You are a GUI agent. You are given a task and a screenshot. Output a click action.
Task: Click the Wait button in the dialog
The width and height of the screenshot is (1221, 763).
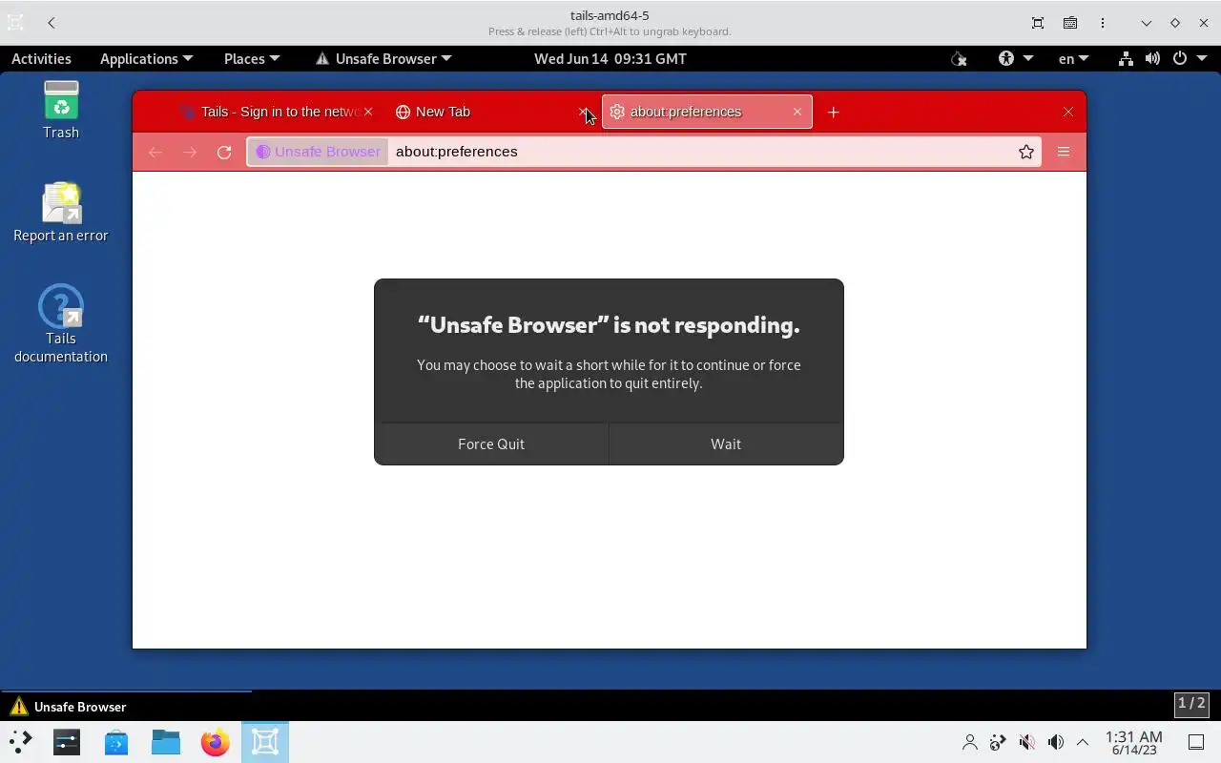coord(726,443)
